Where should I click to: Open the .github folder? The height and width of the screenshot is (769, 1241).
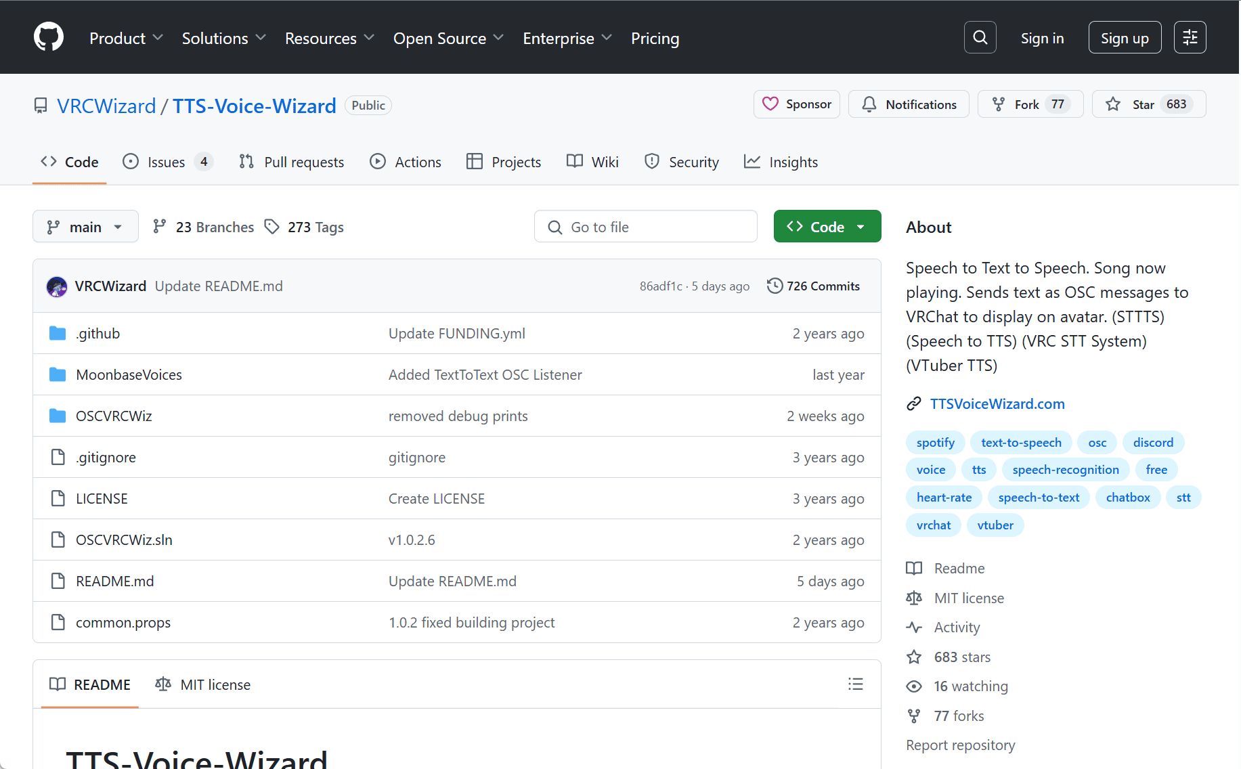coord(98,334)
